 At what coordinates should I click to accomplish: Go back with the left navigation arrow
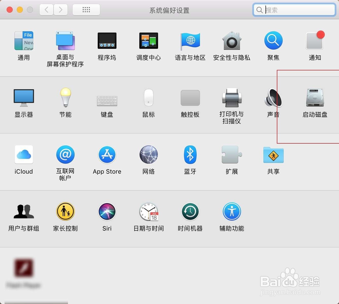46,10
